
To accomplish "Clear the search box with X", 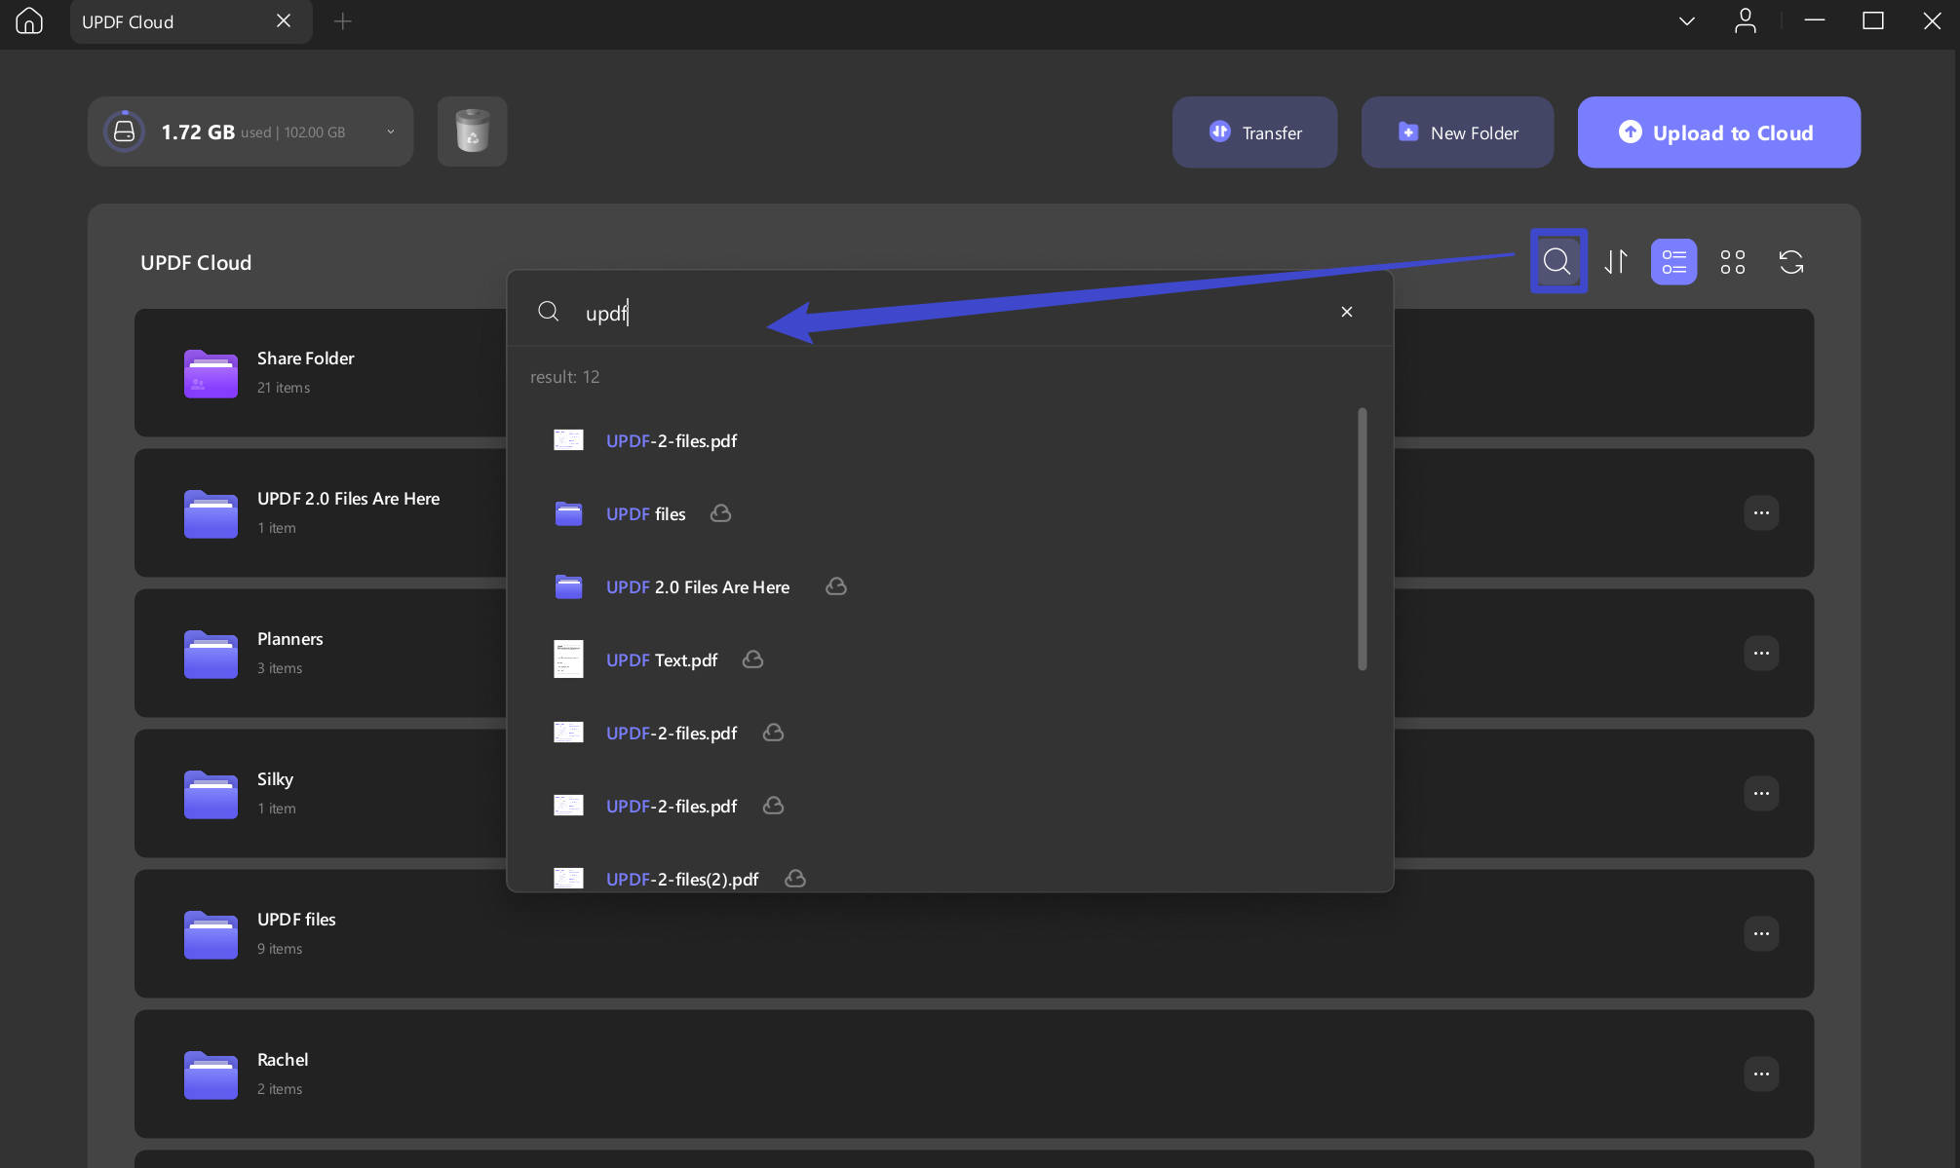I will point(1347,312).
